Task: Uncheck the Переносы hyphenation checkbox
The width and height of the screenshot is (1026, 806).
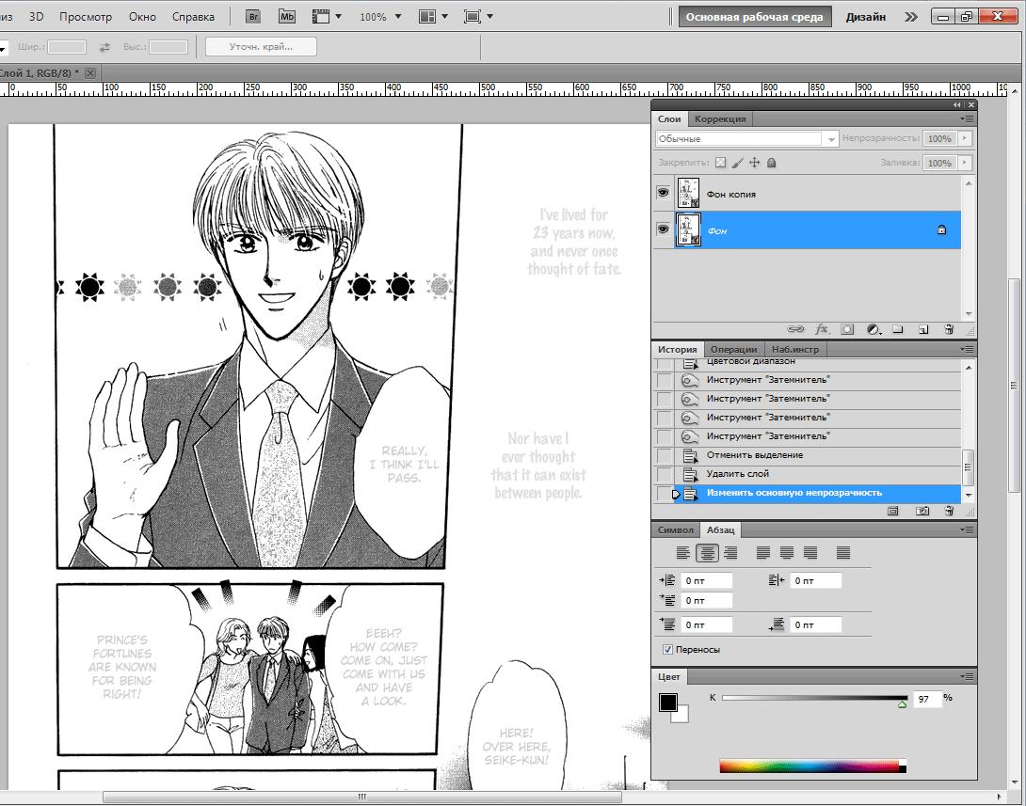Action: pyautogui.click(x=667, y=649)
